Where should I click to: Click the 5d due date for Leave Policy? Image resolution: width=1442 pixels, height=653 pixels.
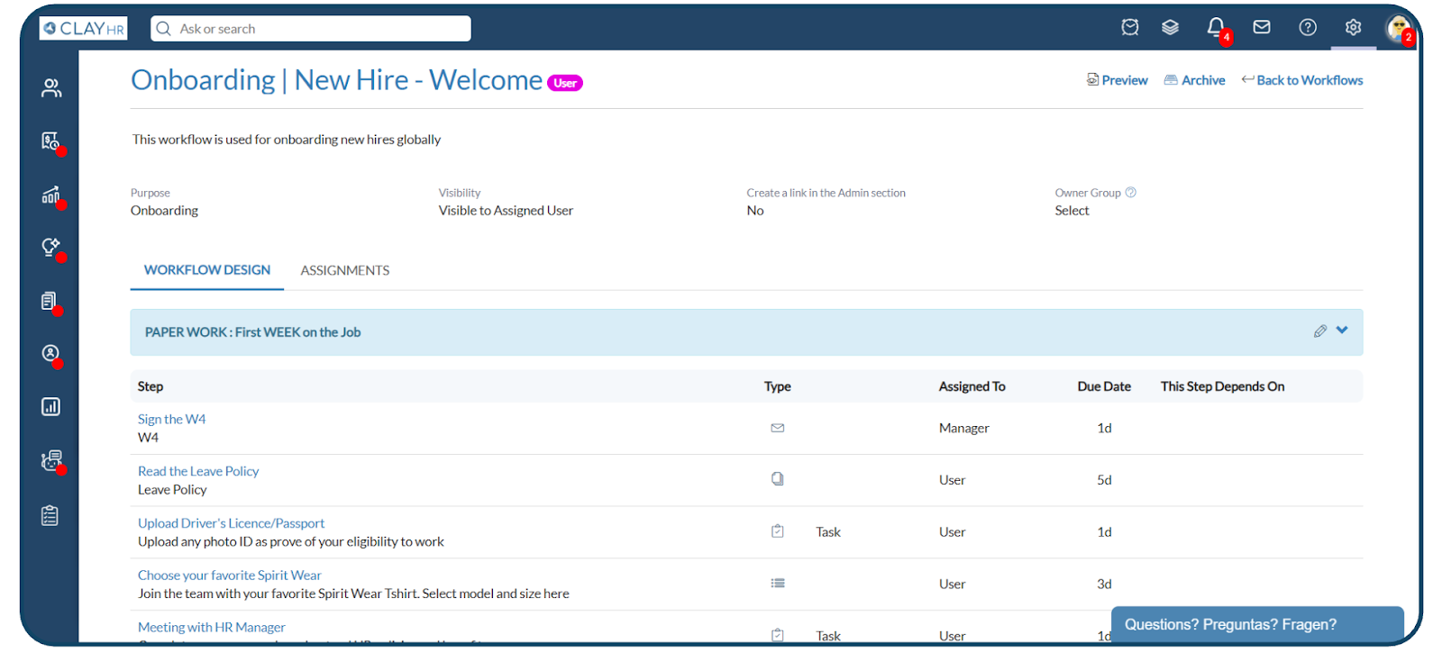pos(1104,480)
